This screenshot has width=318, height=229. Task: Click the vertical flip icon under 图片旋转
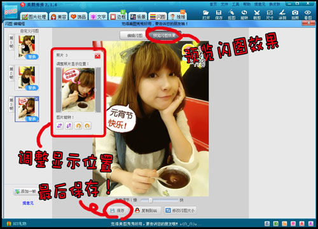click(x=69, y=126)
